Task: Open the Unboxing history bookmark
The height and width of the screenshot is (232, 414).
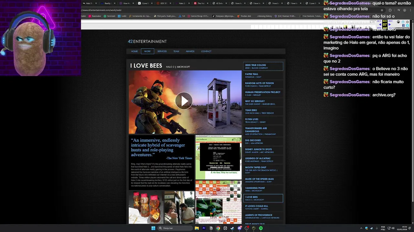Action: (264, 16)
